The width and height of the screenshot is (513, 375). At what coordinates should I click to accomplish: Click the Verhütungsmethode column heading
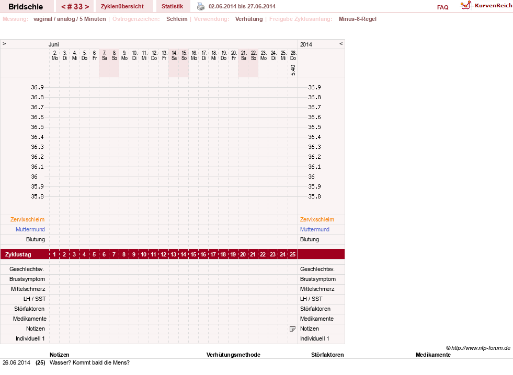tap(233, 355)
